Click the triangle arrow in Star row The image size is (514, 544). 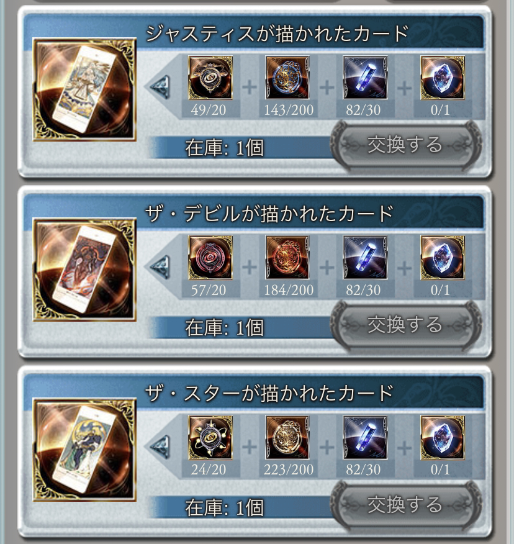tap(160, 447)
